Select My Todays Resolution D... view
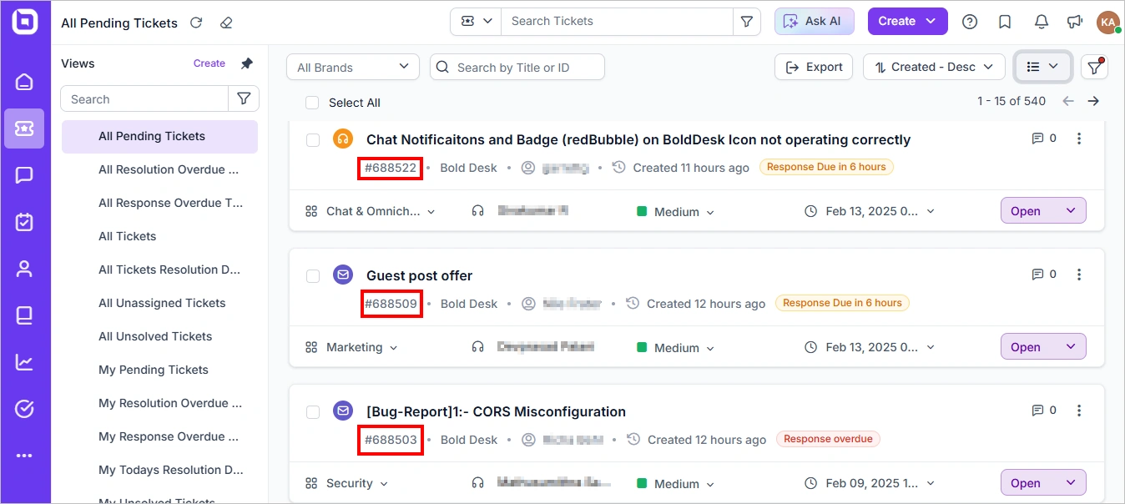 point(159,470)
